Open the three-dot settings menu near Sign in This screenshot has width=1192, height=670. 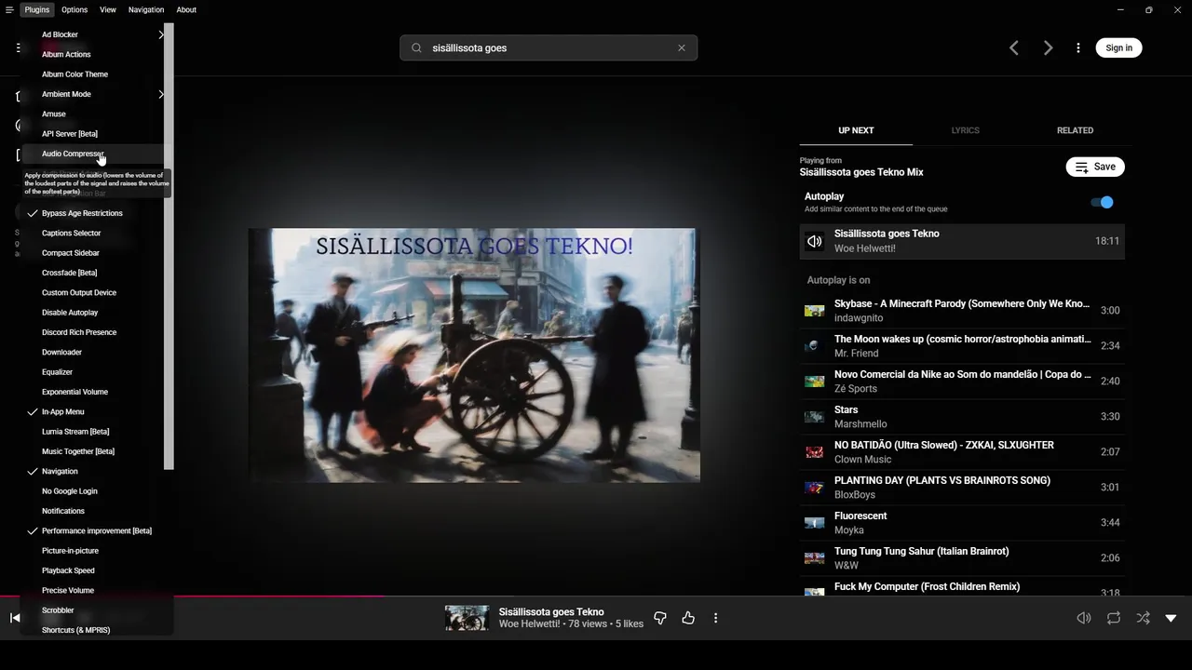tap(1078, 47)
